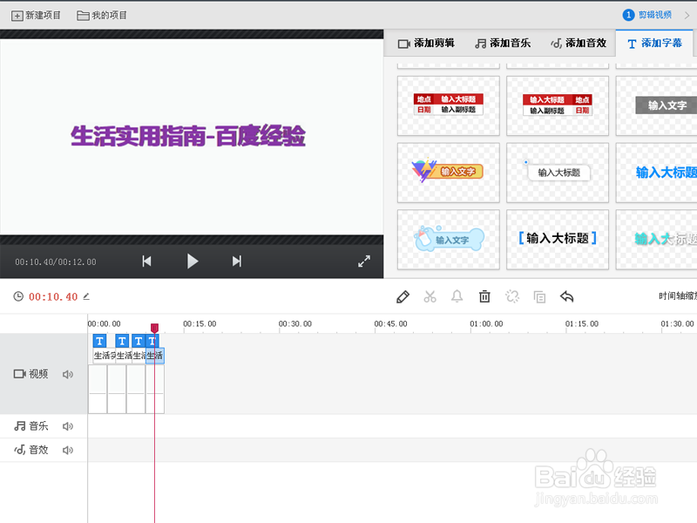Click the 音效 track icon
The width and height of the screenshot is (697, 523).
point(19,450)
